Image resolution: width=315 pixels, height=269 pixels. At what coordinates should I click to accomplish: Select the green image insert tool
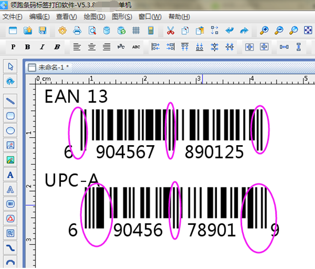10,160
